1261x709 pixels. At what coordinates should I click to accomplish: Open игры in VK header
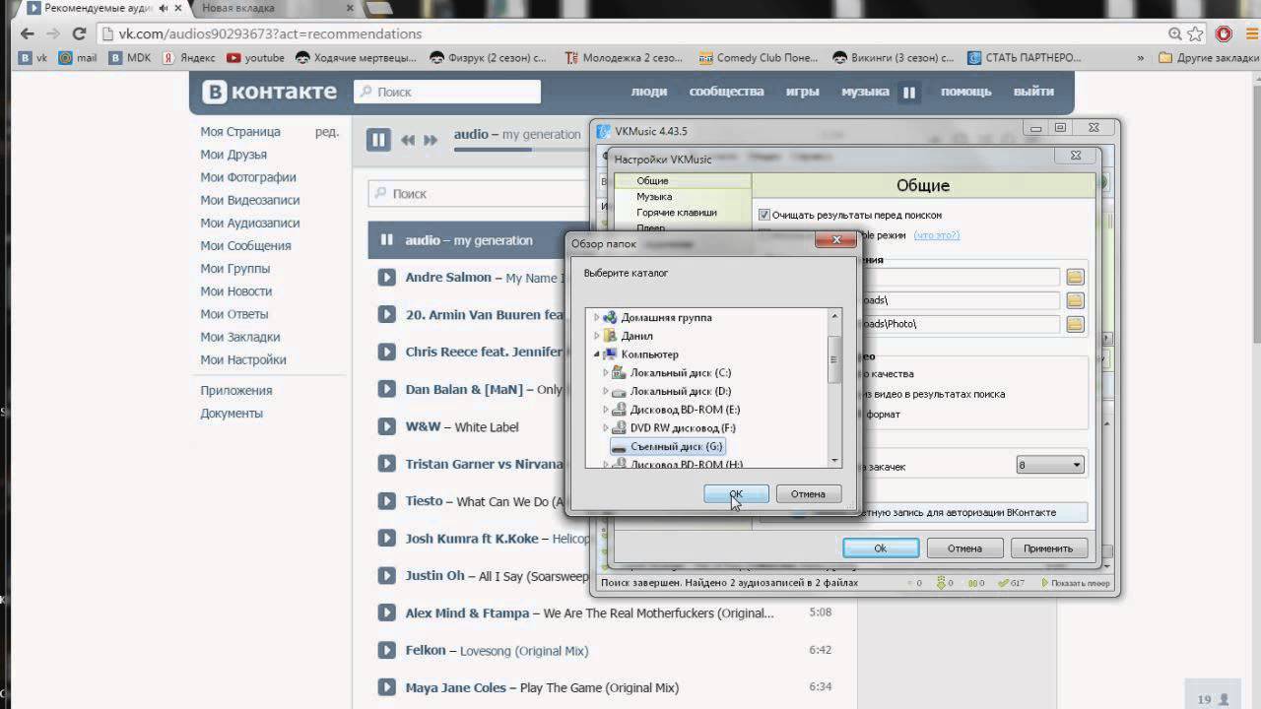[x=802, y=92]
